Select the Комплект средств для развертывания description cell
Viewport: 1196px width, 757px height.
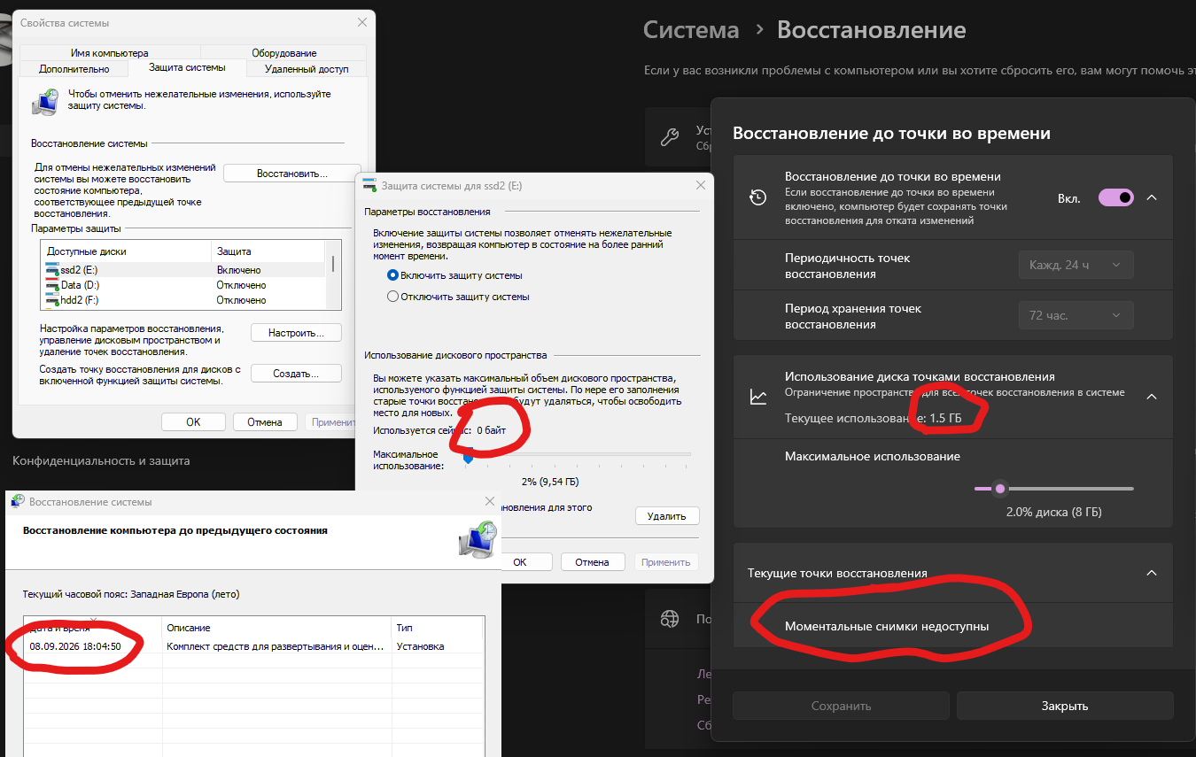[278, 646]
